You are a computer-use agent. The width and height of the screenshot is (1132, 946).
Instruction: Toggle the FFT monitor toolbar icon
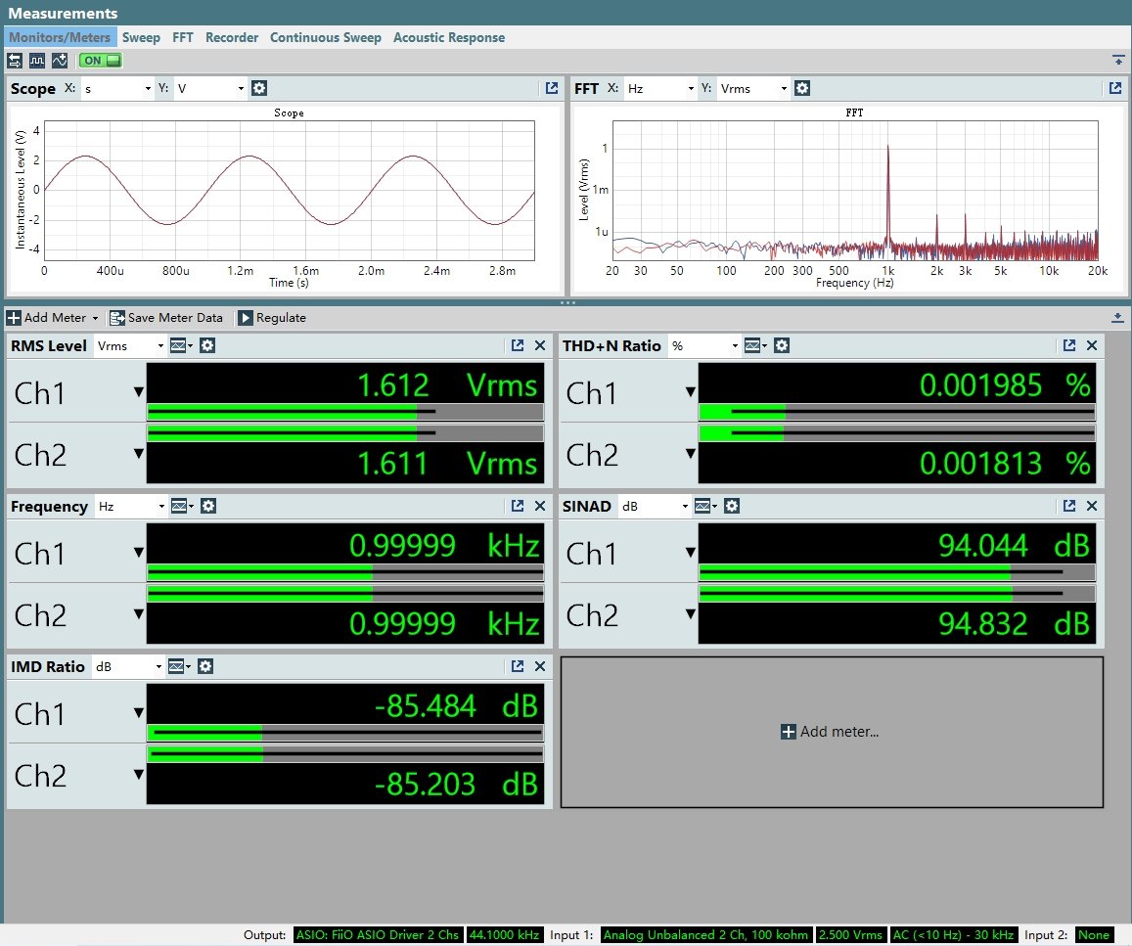pos(60,61)
